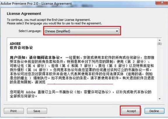Expand the language list dropdown arrow
Viewport: 168px width, 119px height.
(117, 31)
